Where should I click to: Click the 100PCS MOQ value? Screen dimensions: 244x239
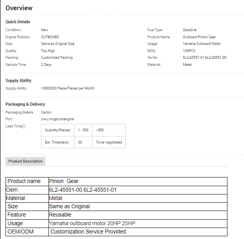[190, 51]
